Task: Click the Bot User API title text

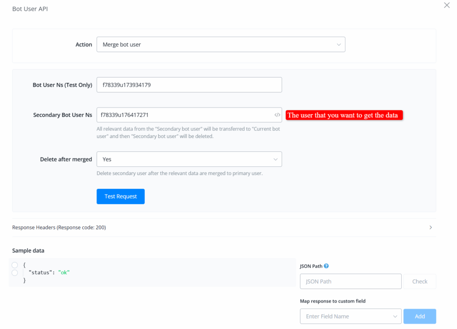Action: coord(30,9)
